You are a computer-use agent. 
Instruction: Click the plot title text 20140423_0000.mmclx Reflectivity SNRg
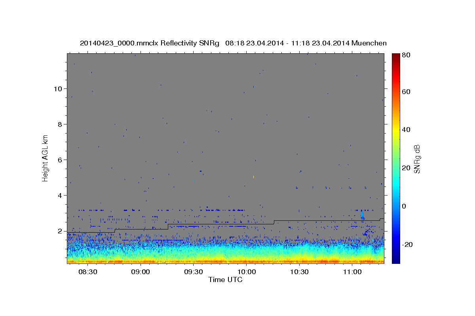coord(149,43)
